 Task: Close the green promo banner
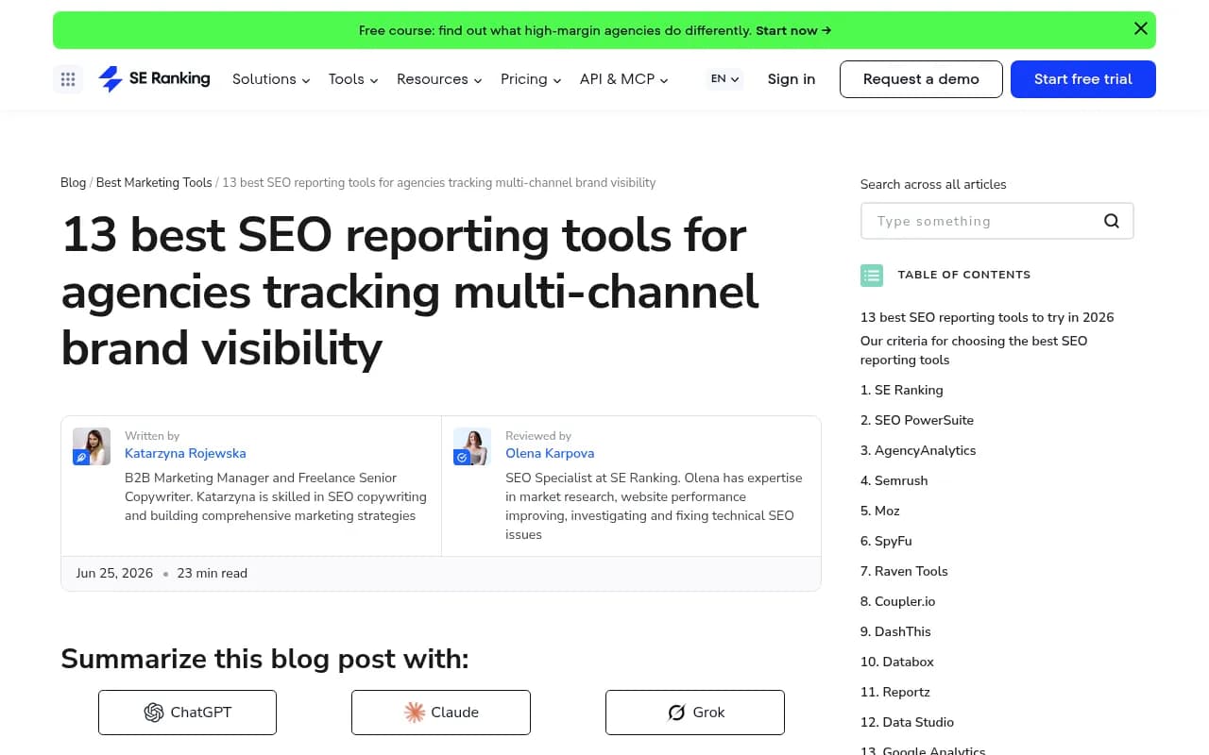click(x=1140, y=29)
